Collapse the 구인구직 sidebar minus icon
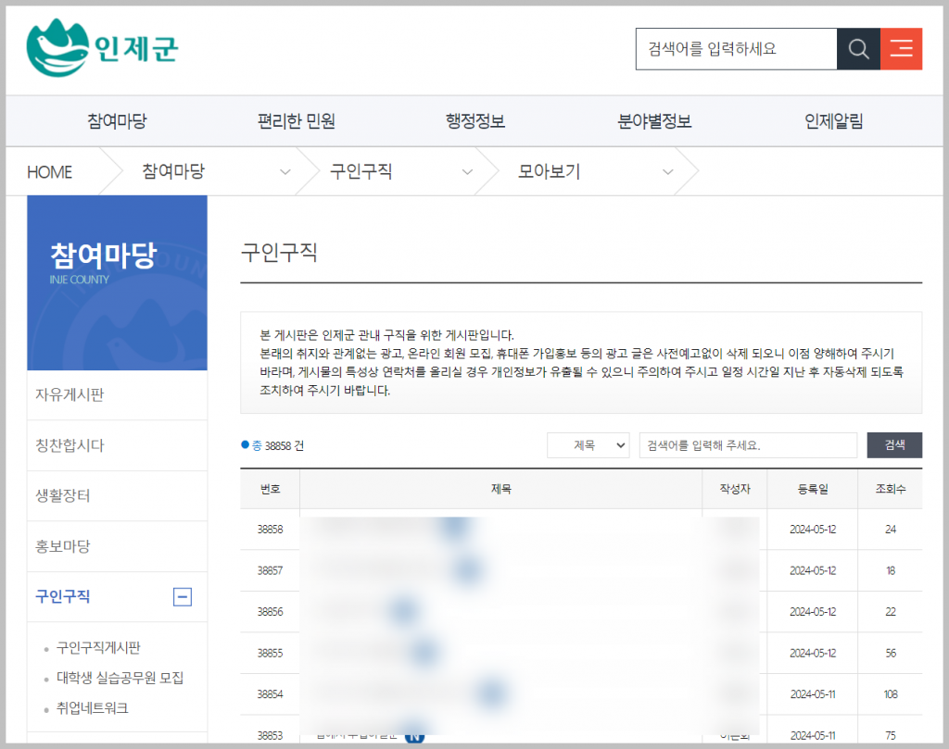Screen dimensions: 949x749 [x=183, y=596]
